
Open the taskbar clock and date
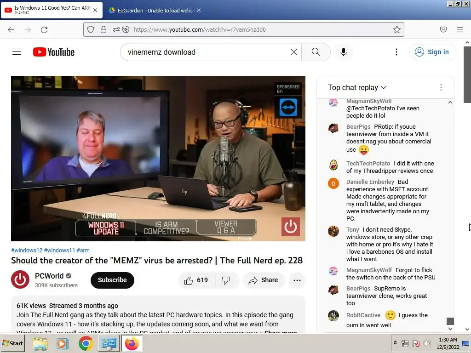pyautogui.click(x=448, y=343)
